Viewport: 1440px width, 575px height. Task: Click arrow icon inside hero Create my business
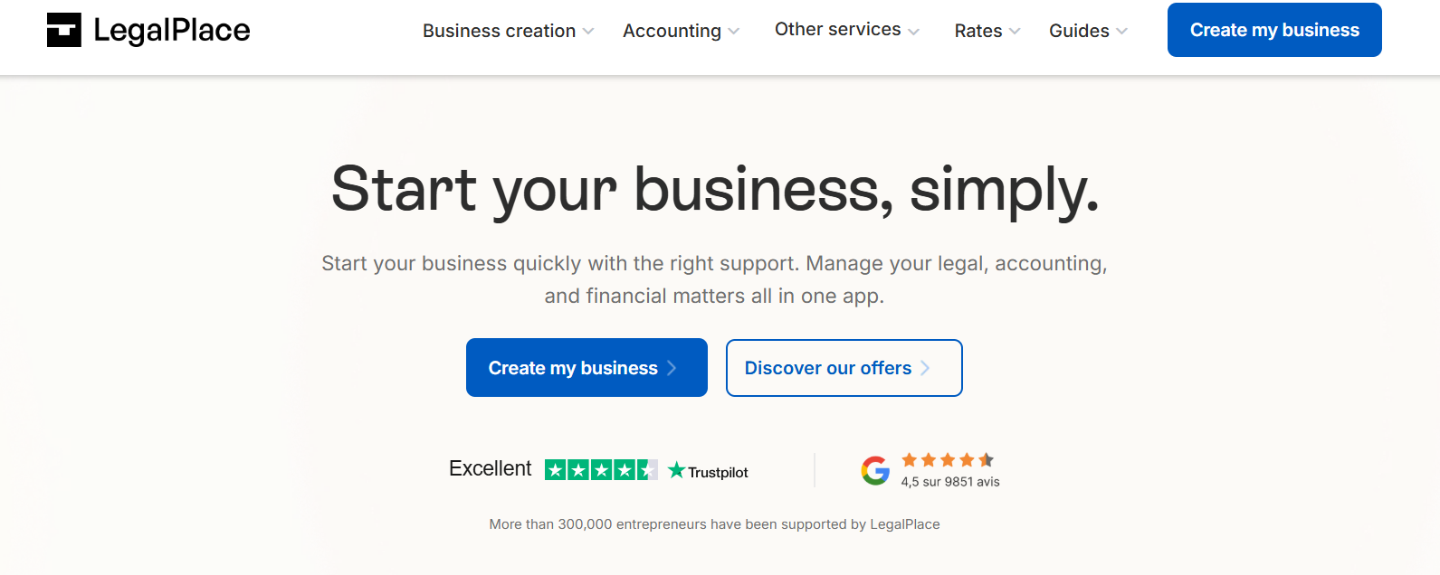click(672, 368)
